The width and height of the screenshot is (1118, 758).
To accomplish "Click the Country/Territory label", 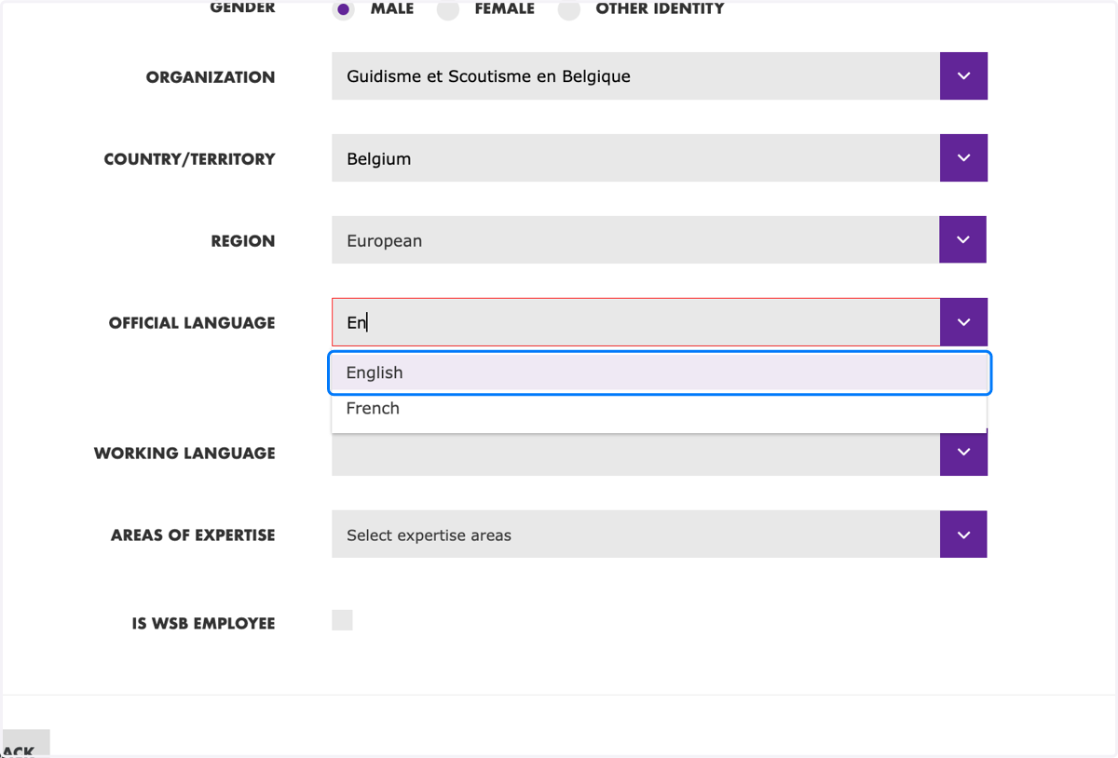I will tap(189, 159).
